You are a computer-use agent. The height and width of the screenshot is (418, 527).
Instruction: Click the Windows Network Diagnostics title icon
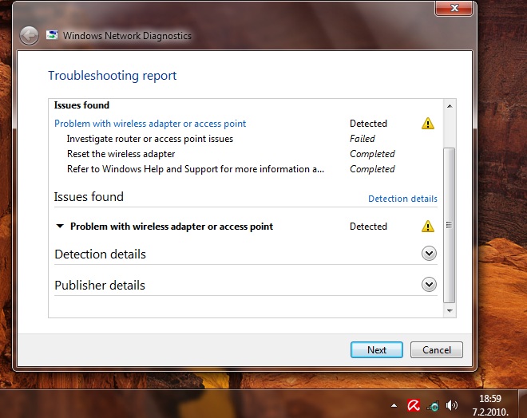tap(52, 35)
